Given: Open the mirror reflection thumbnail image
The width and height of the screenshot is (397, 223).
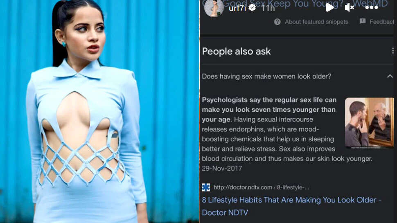Looking at the screenshot, I should pos(369,123).
